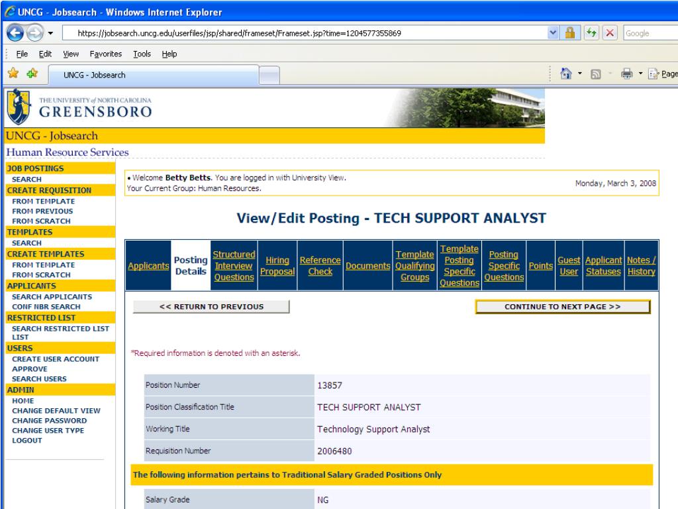
Task: Open the Documents tab
Action: coord(368,266)
